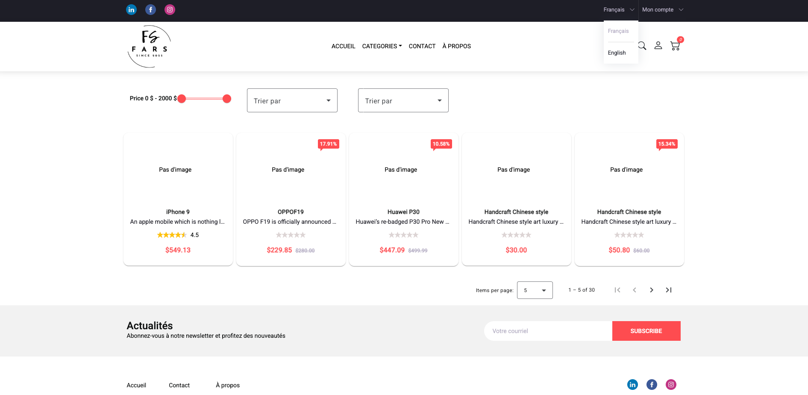Open the second Trier par dropdown
This screenshot has width=808, height=395.
pos(403,100)
